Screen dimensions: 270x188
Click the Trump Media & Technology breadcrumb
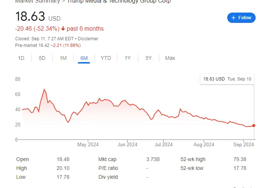[118, 1]
